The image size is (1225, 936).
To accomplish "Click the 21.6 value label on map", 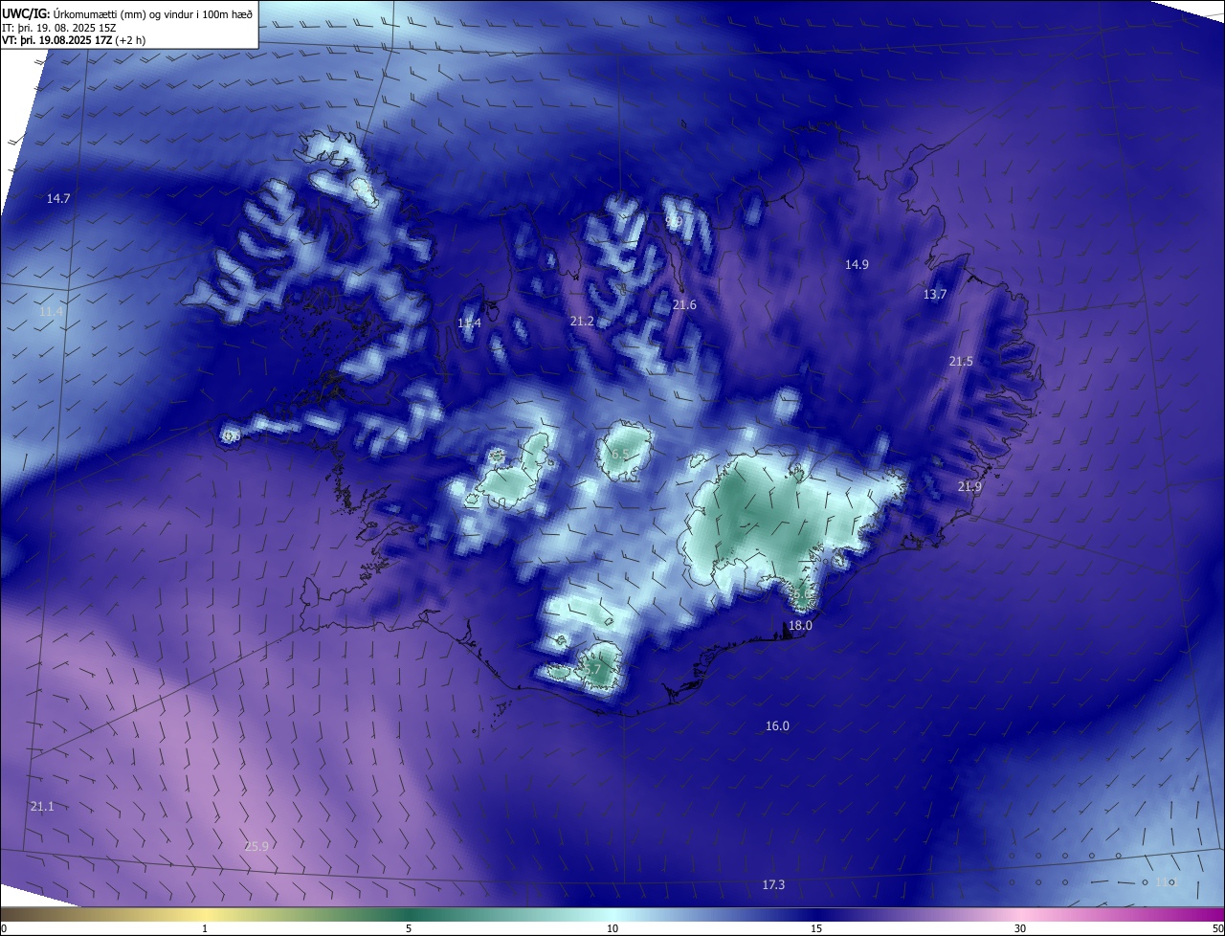I will pos(684,305).
